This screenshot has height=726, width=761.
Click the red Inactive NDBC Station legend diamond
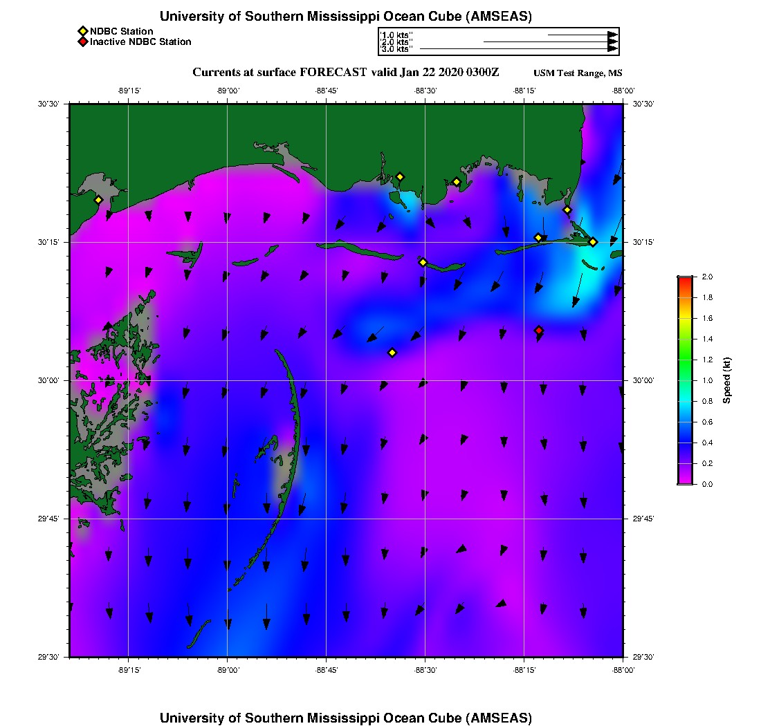point(82,41)
